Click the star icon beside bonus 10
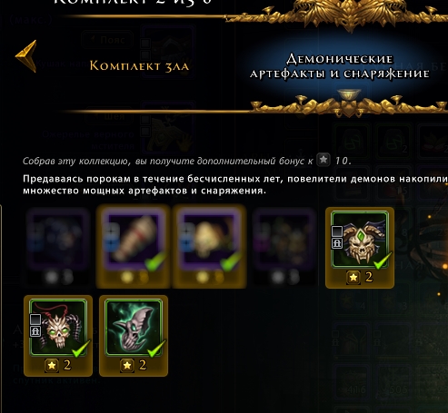Image resolution: width=448 pixels, height=413 pixels. pos(324,160)
